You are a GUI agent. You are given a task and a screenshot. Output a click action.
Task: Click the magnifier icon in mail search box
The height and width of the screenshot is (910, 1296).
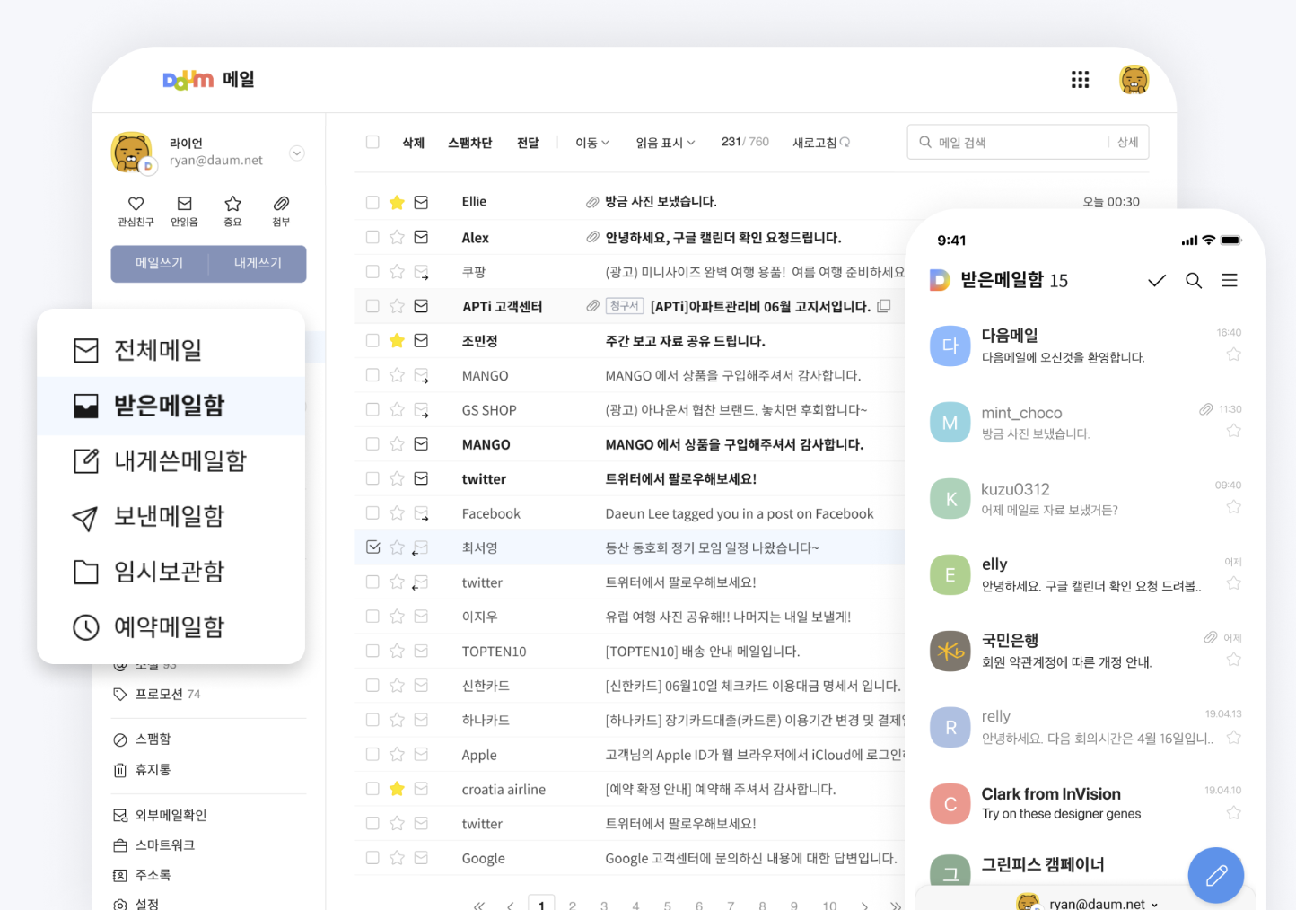(925, 142)
